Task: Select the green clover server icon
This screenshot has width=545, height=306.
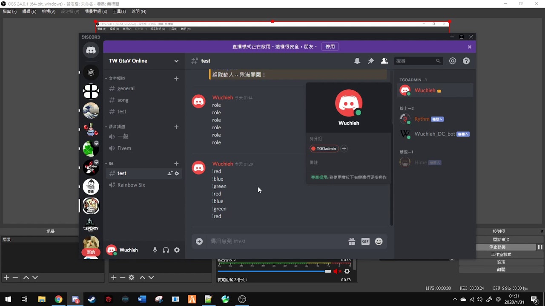Action: point(91,149)
